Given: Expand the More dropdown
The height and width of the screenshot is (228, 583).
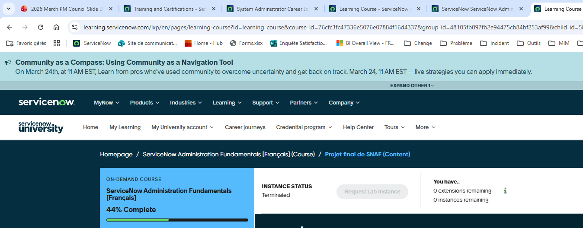Looking at the screenshot, I should coord(426,127).
